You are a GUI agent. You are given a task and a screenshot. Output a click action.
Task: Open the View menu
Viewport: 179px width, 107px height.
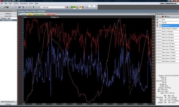[10, 4]
